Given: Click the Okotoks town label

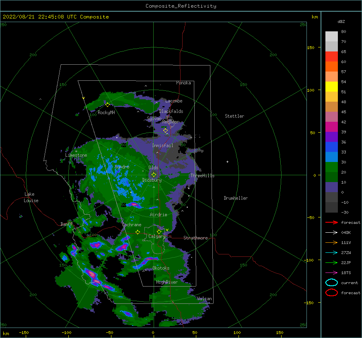Looking at the screenshot, I should point(161,268).
